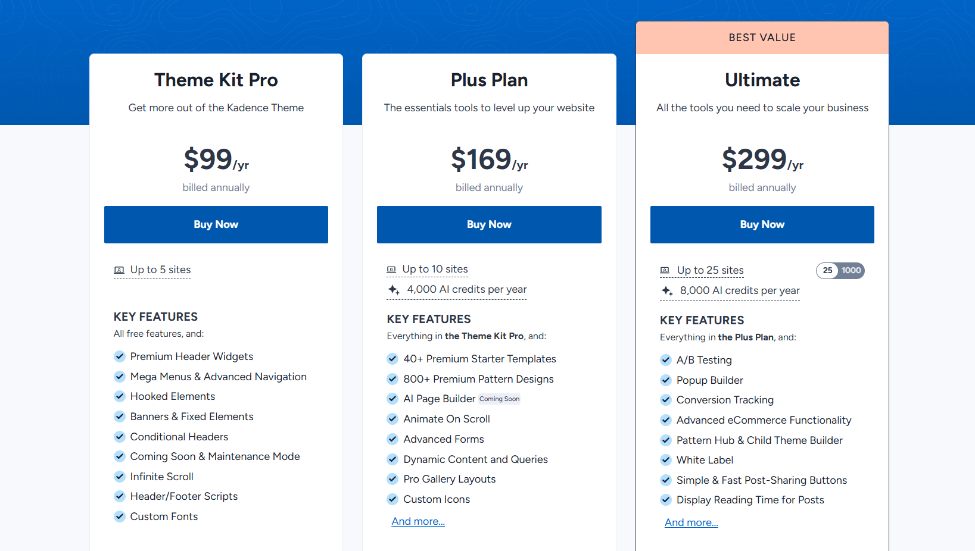This screenshot has width=975, height=551.
Task: Click the sparkle icon beside 4,000 AI credits
Action: click(x=394, y=290)
